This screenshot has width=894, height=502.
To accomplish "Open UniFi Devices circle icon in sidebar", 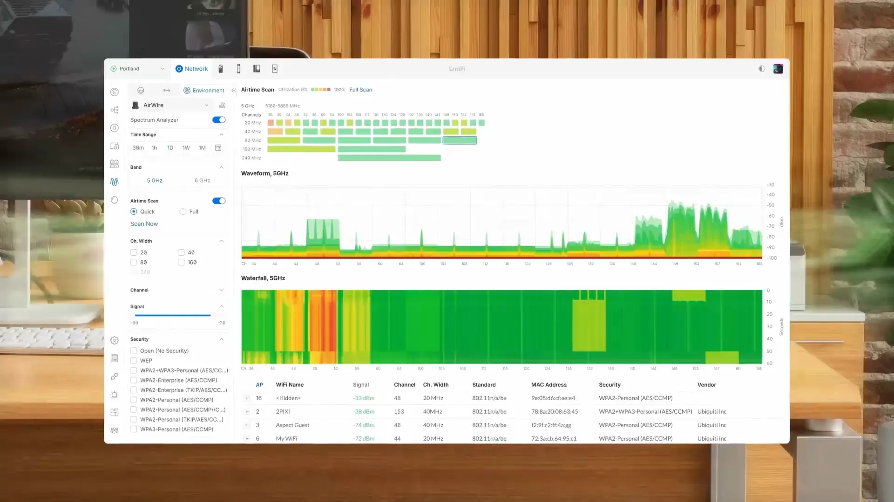I will pos(115,128).
